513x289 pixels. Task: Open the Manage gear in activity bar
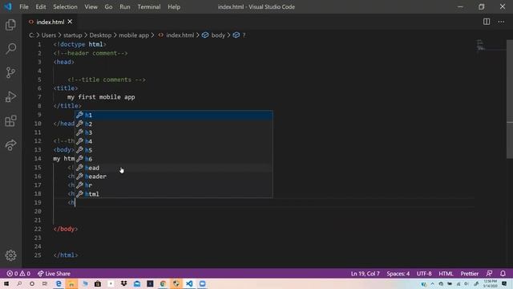(x=10, y=255)
